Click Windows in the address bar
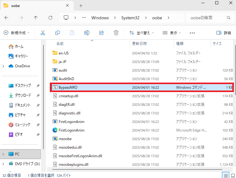This screenshot has width=236, height=178. 100,18
